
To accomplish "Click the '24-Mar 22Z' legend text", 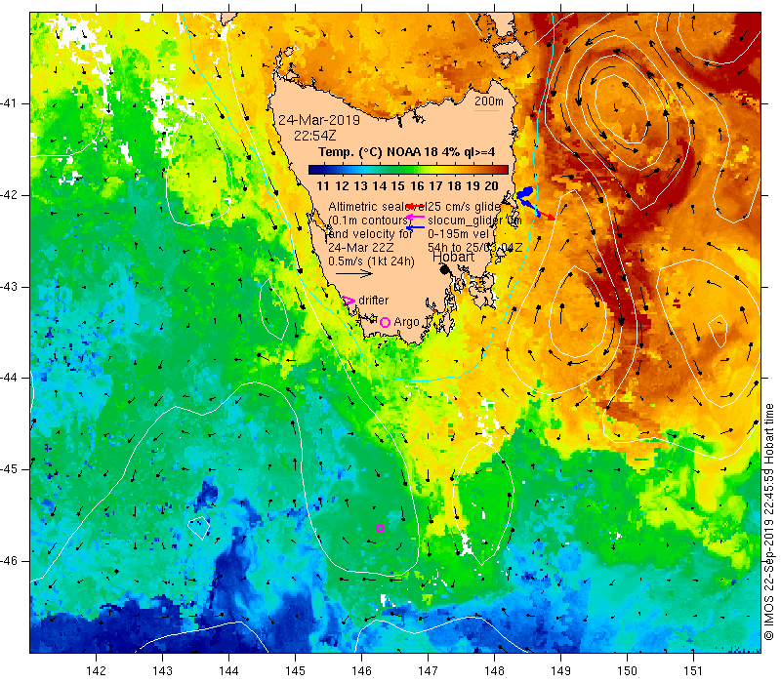I will pos(360,248).
